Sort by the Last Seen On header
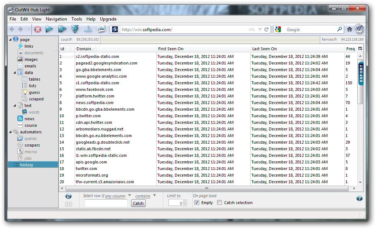The image size is (376, 229). (x=297, y=49)
